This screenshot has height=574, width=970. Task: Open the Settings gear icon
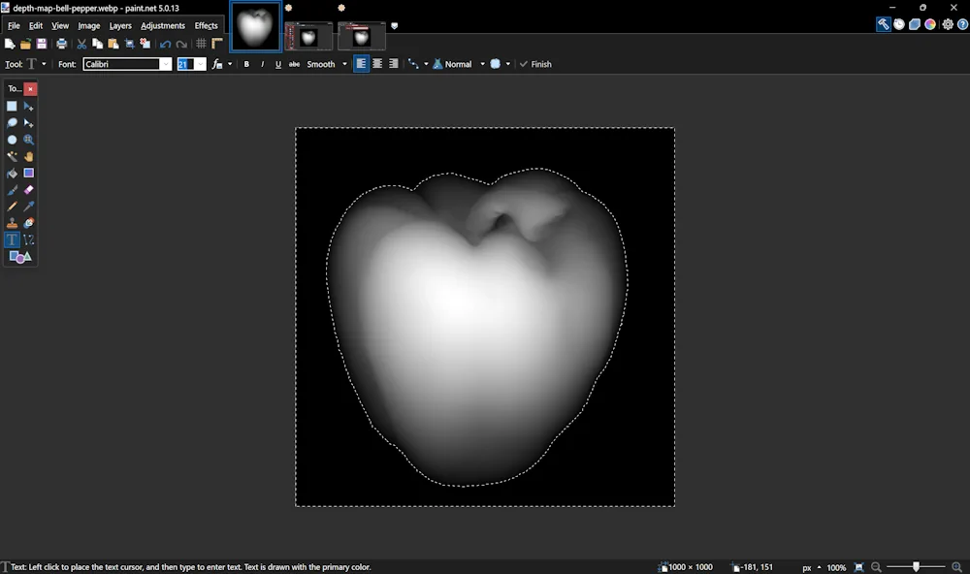[947, 25]
